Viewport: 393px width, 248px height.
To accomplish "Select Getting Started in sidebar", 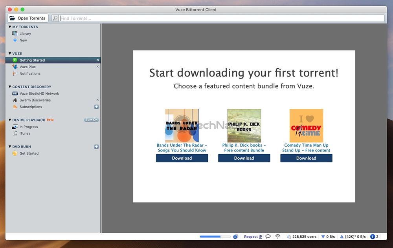I will point(53,60).
